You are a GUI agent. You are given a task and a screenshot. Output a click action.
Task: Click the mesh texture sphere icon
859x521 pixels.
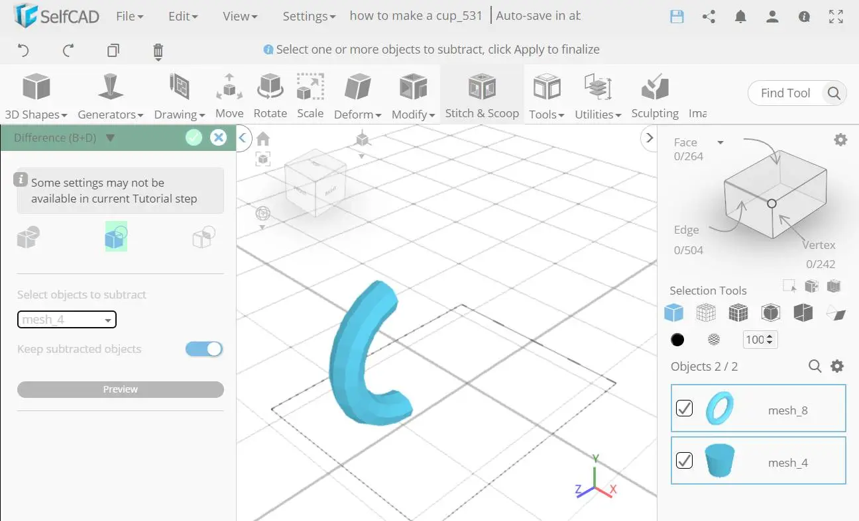pyautogui.click(x=714, y=340)
